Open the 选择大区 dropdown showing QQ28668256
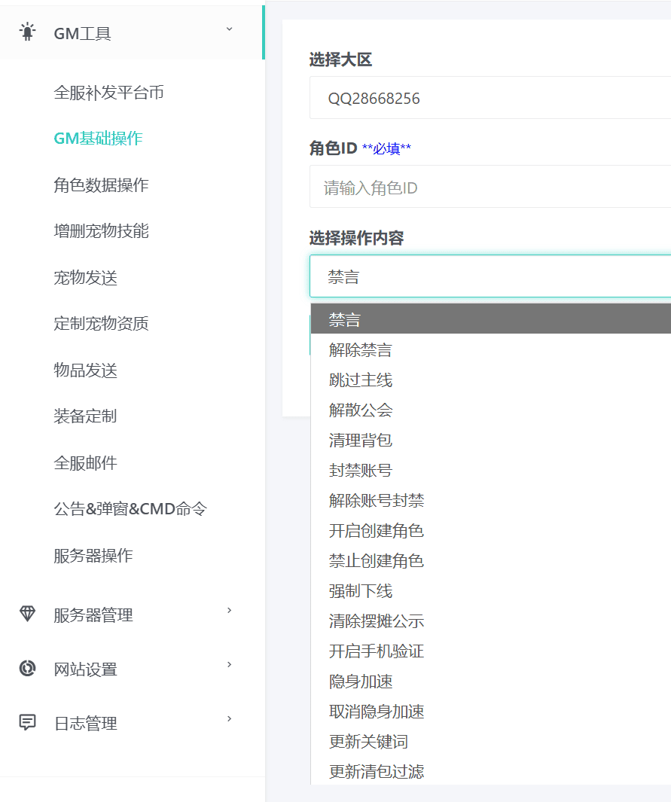Viewport: 671px width, 802px height. (490, 98)
